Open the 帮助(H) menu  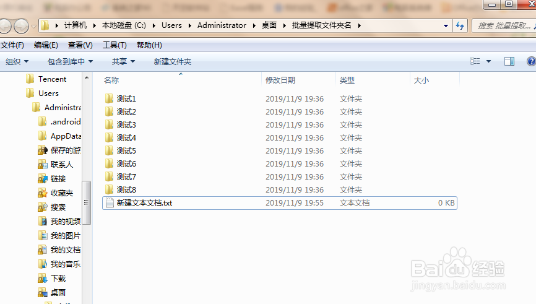pos(149,45)
